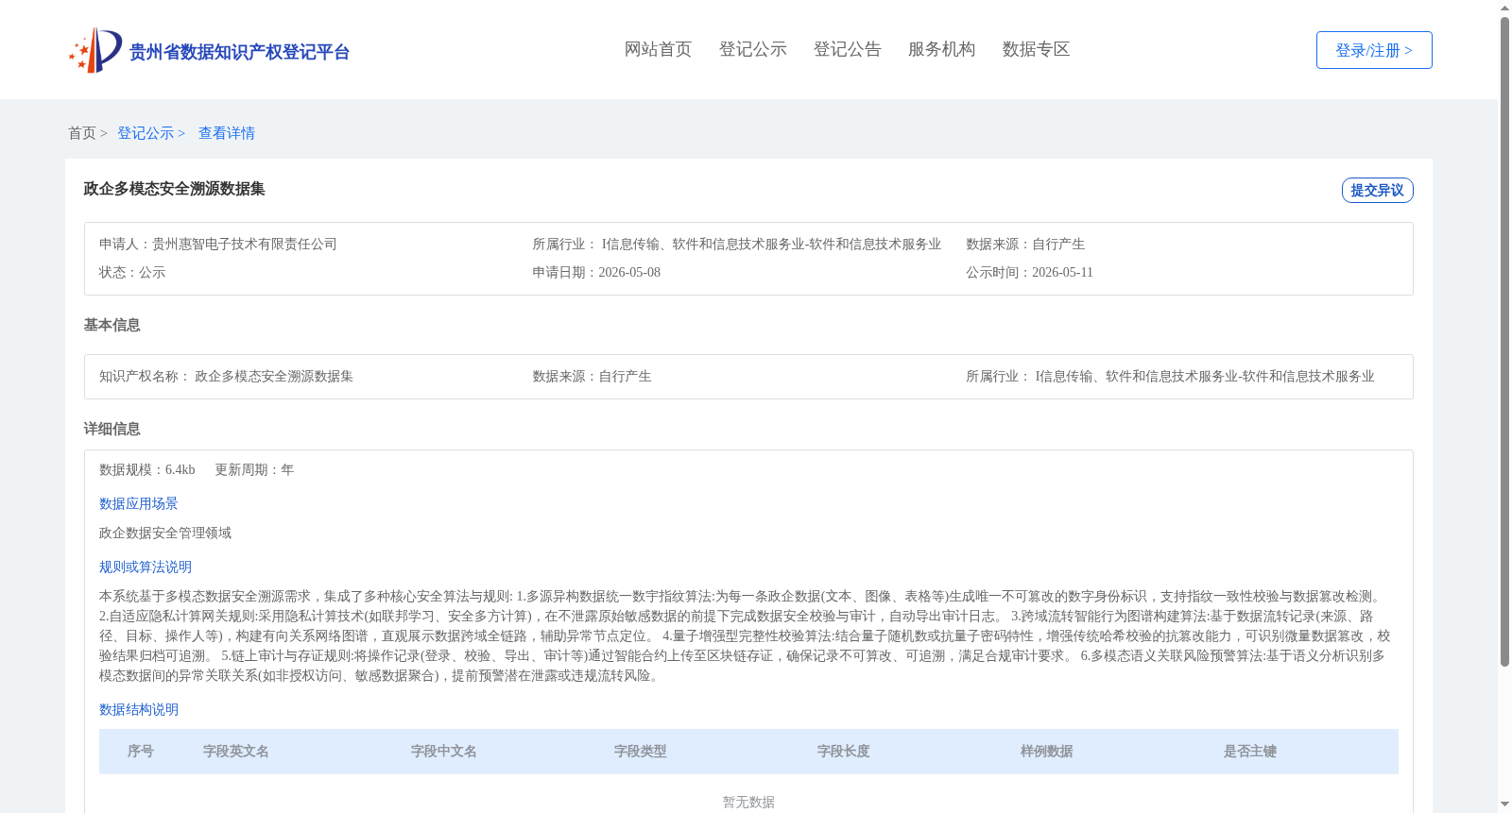Click the 是否主键 column header

click(x=1250, y=752)
